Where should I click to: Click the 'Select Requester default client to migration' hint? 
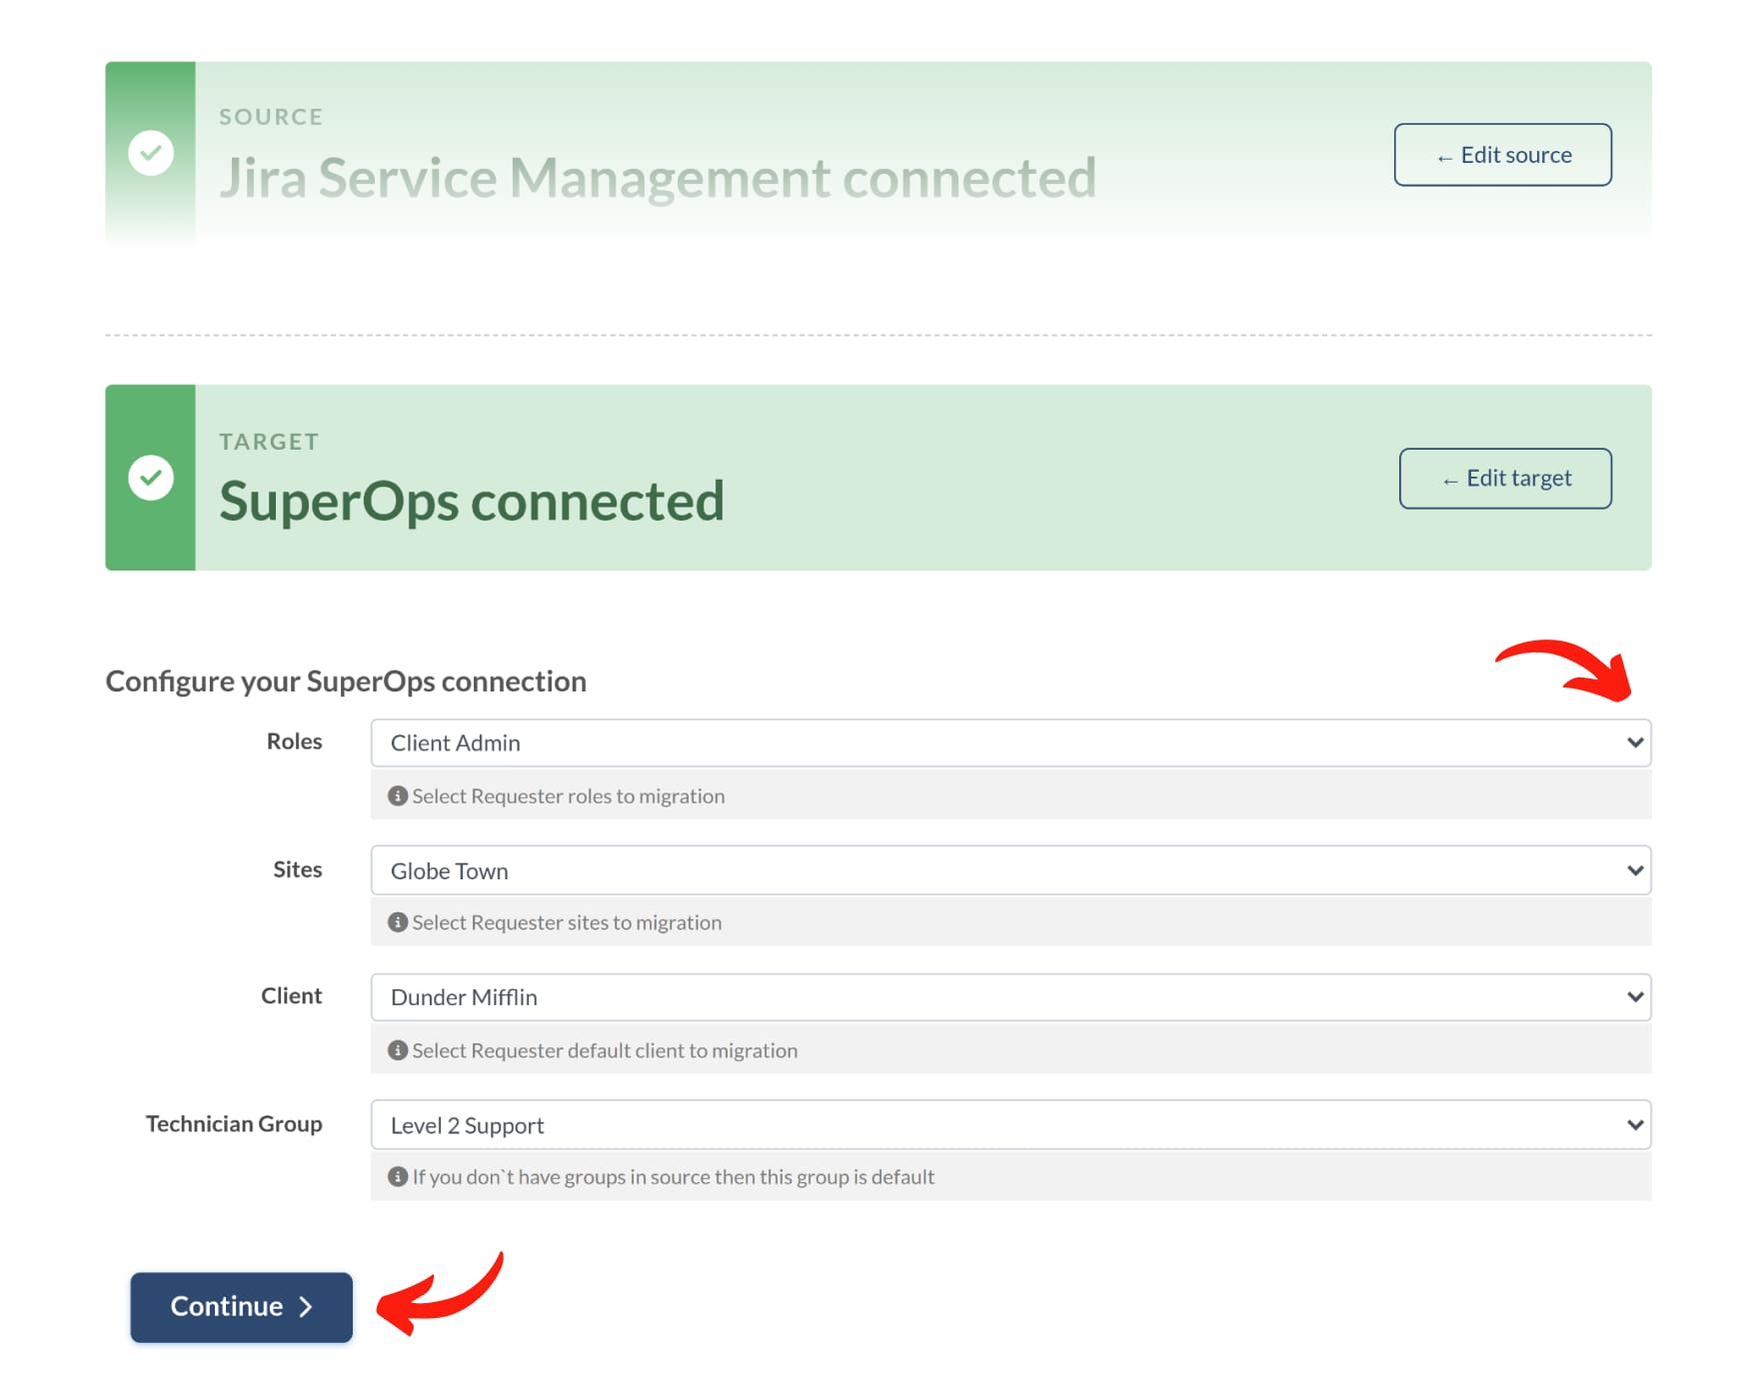coord(605,1050)
